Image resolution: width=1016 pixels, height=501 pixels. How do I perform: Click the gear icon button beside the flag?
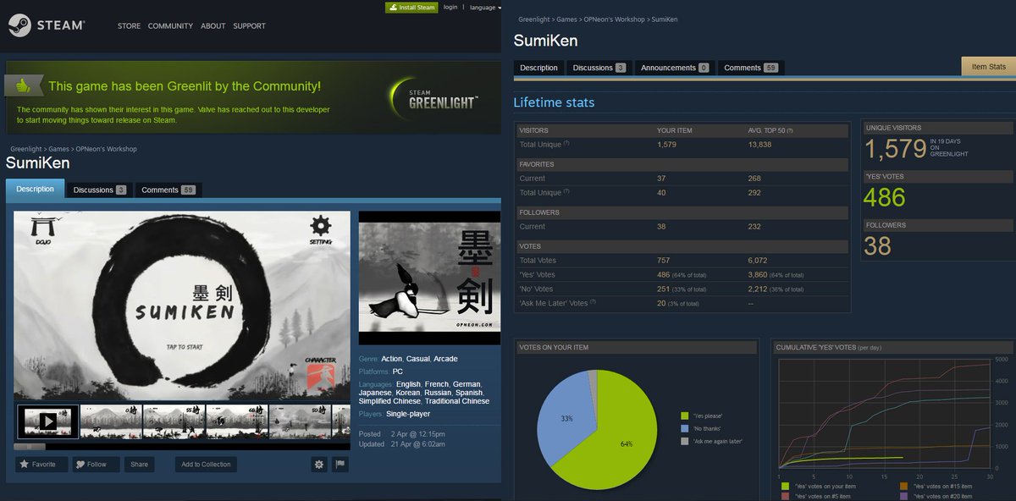319,464
